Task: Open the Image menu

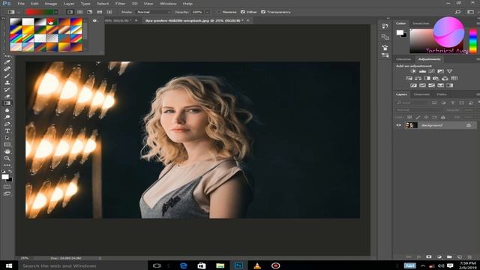Action: tap(51, 4)
